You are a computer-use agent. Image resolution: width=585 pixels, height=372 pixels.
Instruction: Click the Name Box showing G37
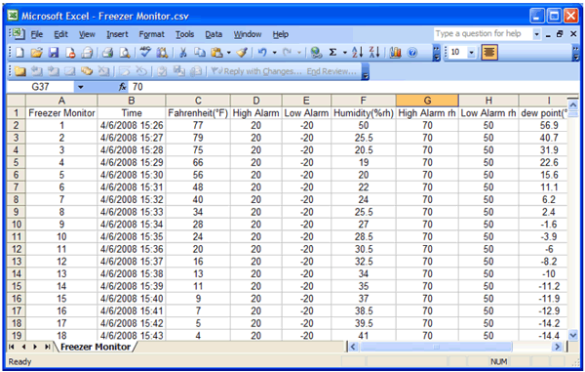(x=40, y=87)
